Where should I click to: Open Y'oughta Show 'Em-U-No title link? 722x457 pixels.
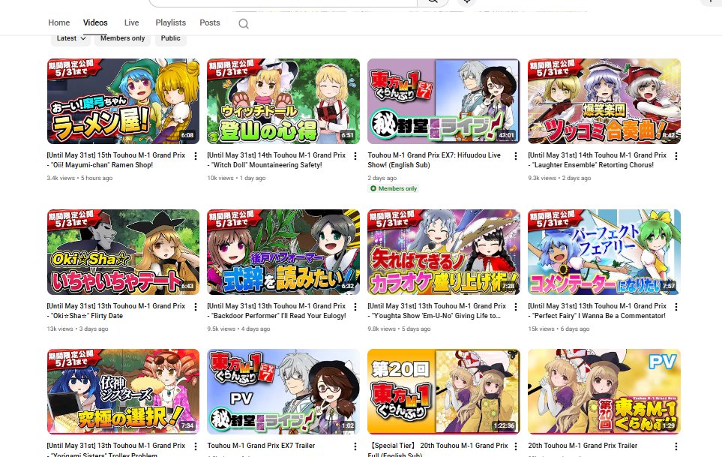click(x=436, y=311)
